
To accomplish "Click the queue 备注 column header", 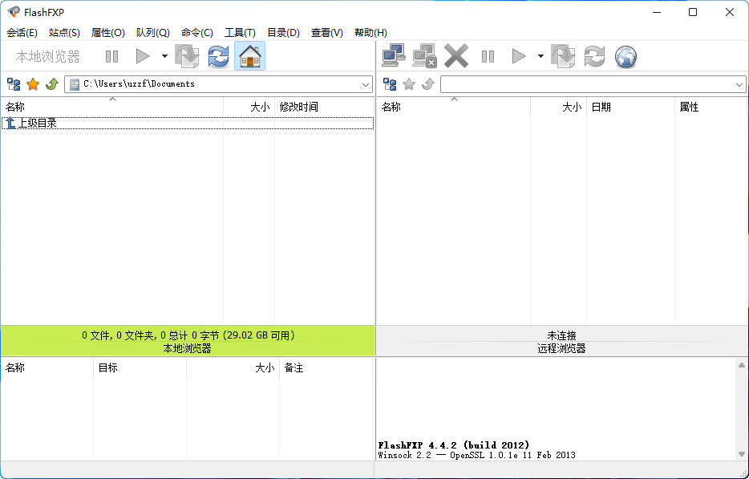I will [x=326, y=367].
